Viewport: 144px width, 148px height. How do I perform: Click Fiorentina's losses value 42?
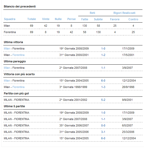(71, 32)
